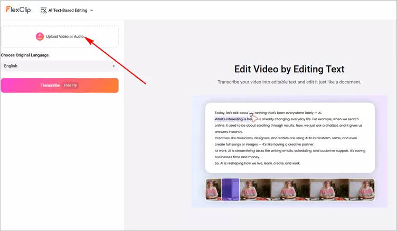Viewport: 397px width, 231px height.
Task: Open the FlexClip logo home link
Action: pyautogui.click(x=18, y=10)
